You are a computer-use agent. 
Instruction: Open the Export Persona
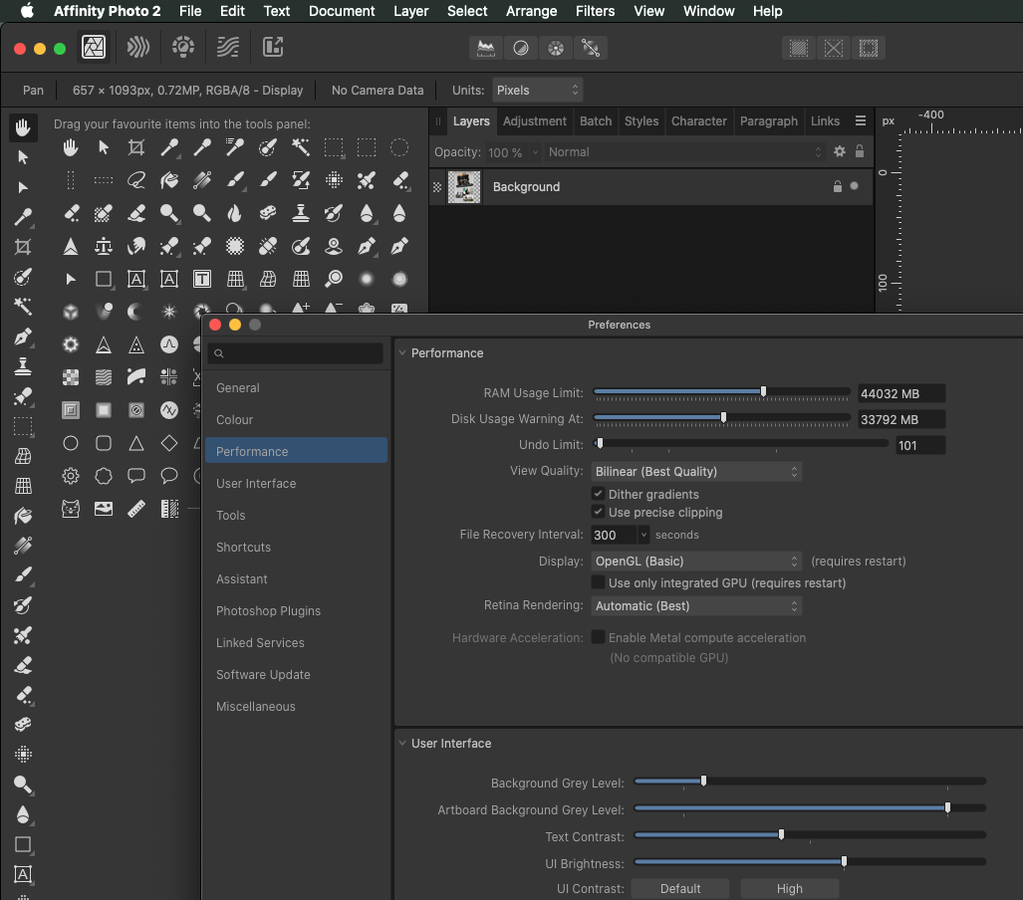[x=273, y=47]
